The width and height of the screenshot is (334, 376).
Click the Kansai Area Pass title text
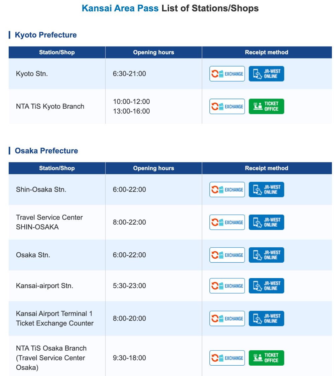tap(120, 8)
